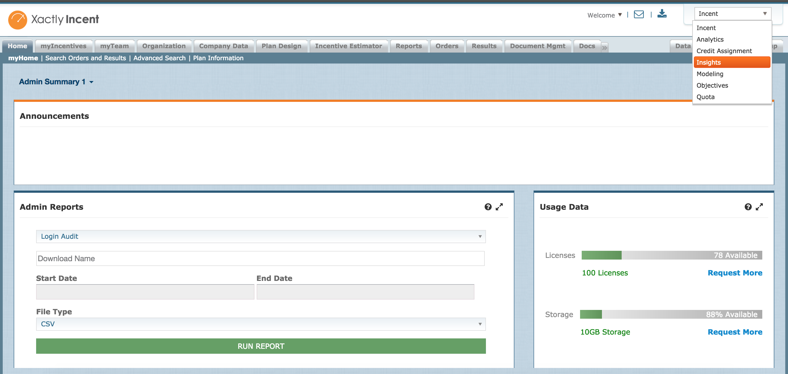Choose Credit Assignment in the list
Viewport: 788px width, 374px height.
point(732,51)
